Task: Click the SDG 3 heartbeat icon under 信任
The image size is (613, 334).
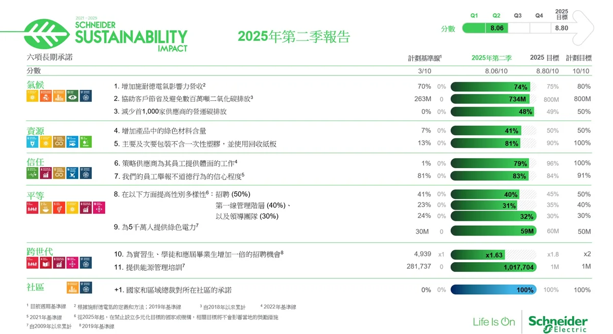Action: coord(33,173)
